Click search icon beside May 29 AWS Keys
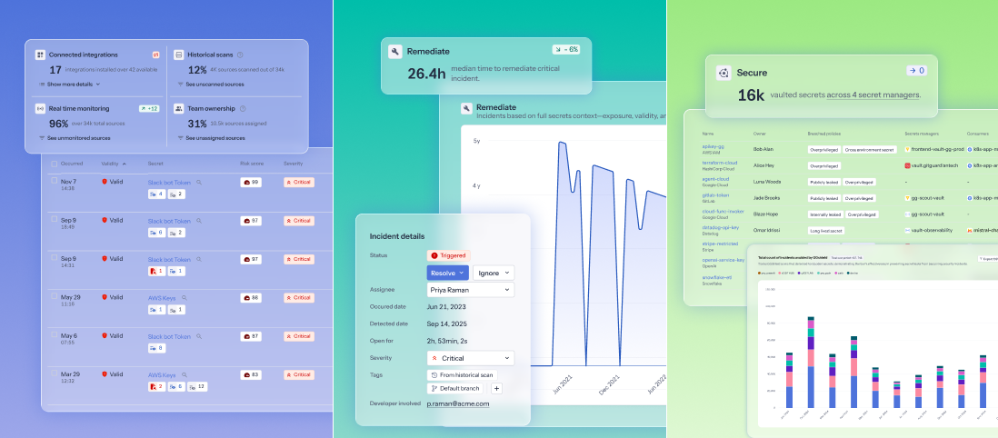The width and height of the screenshot is (998, 438). (x=184, y=297)
